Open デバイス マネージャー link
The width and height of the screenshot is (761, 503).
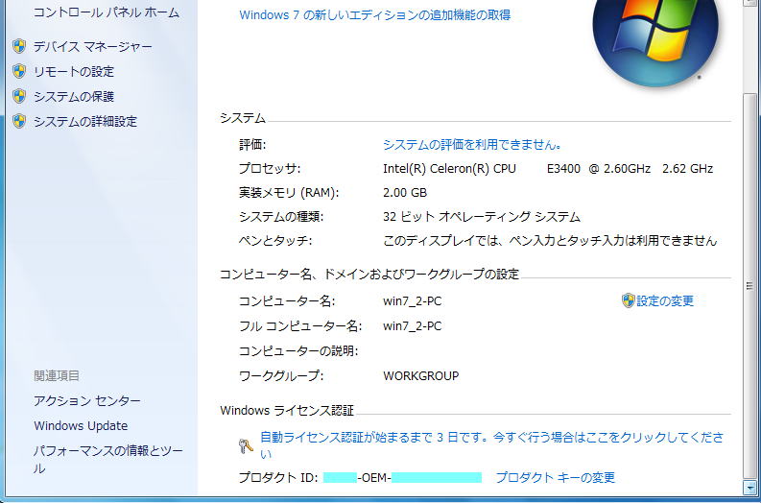(93, 47)
